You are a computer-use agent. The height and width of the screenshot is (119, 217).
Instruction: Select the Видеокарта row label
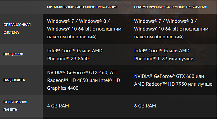point(14,80)
